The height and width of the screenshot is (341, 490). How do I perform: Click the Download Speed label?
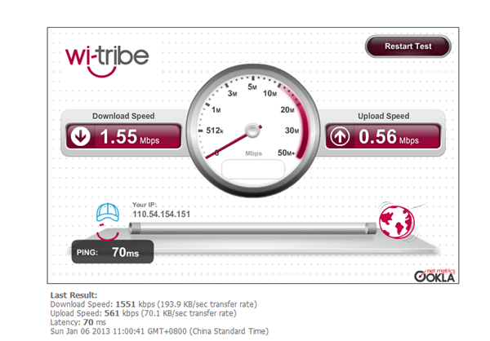point(123,116)
